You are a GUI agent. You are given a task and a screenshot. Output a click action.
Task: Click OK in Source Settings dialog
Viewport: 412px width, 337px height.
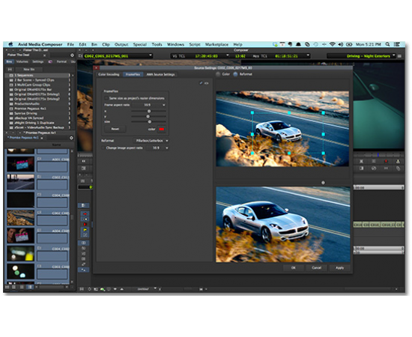coord(294,267)
